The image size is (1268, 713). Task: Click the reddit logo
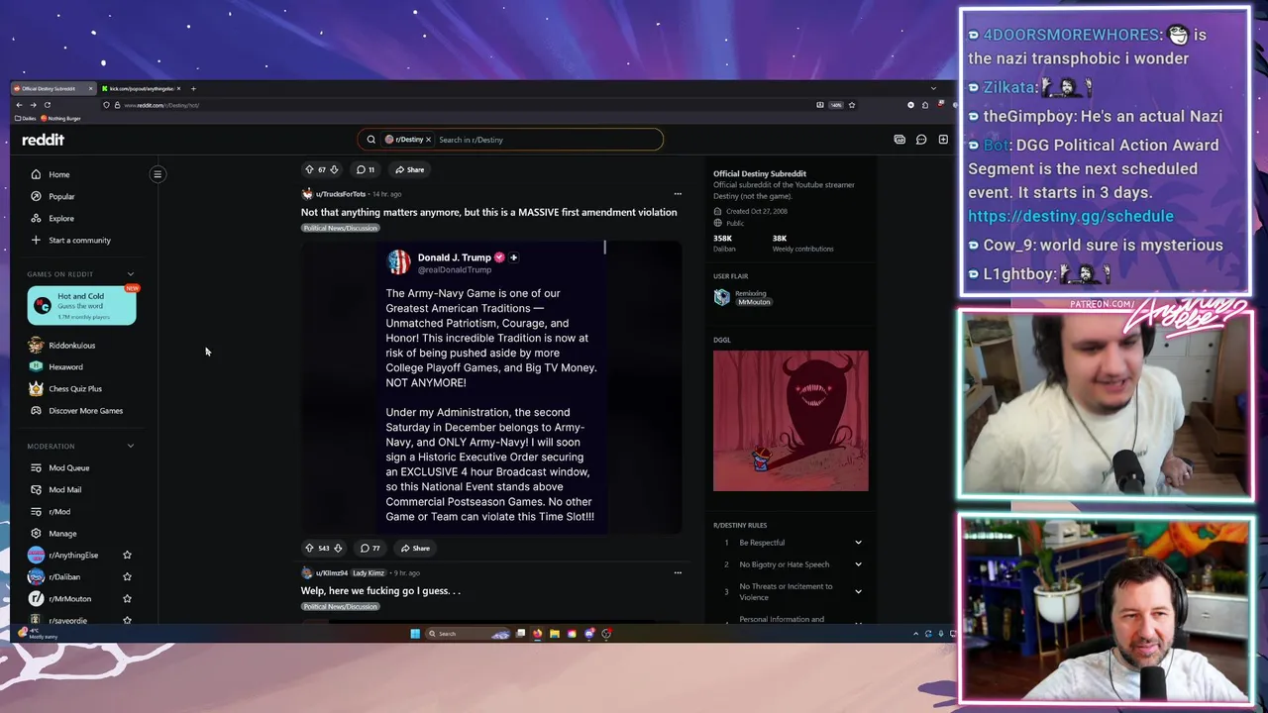(x=43, y=140)
